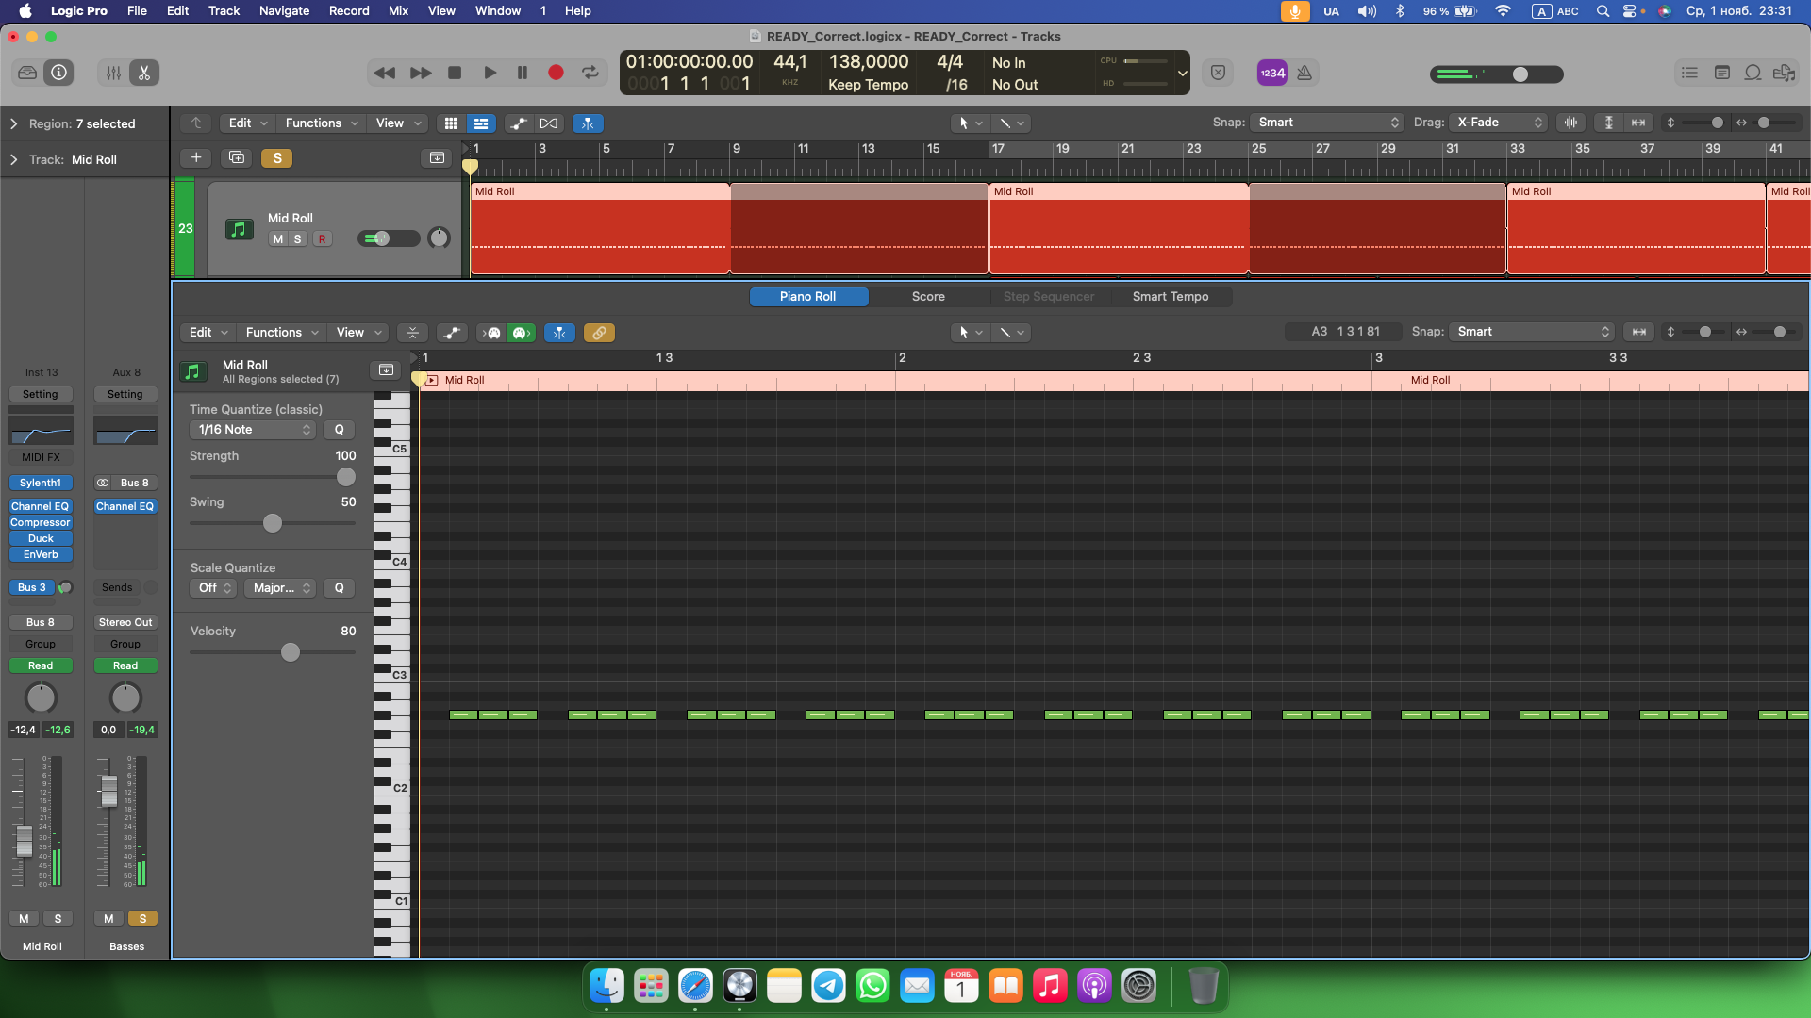Select the scissors Editors button
1811x1018 pixels.
(144, 73)
